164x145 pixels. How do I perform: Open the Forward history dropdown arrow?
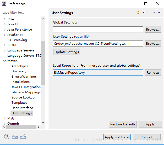pos(154,13)
